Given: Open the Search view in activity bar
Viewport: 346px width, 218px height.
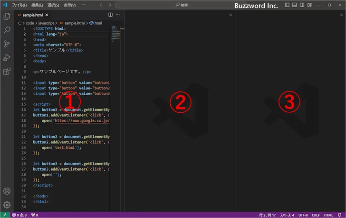Looking at the screenshot, I should [7, 30].
